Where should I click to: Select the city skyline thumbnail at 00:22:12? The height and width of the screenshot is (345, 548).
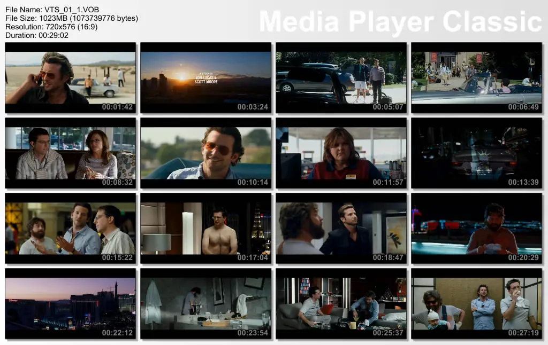coord(70,304)
